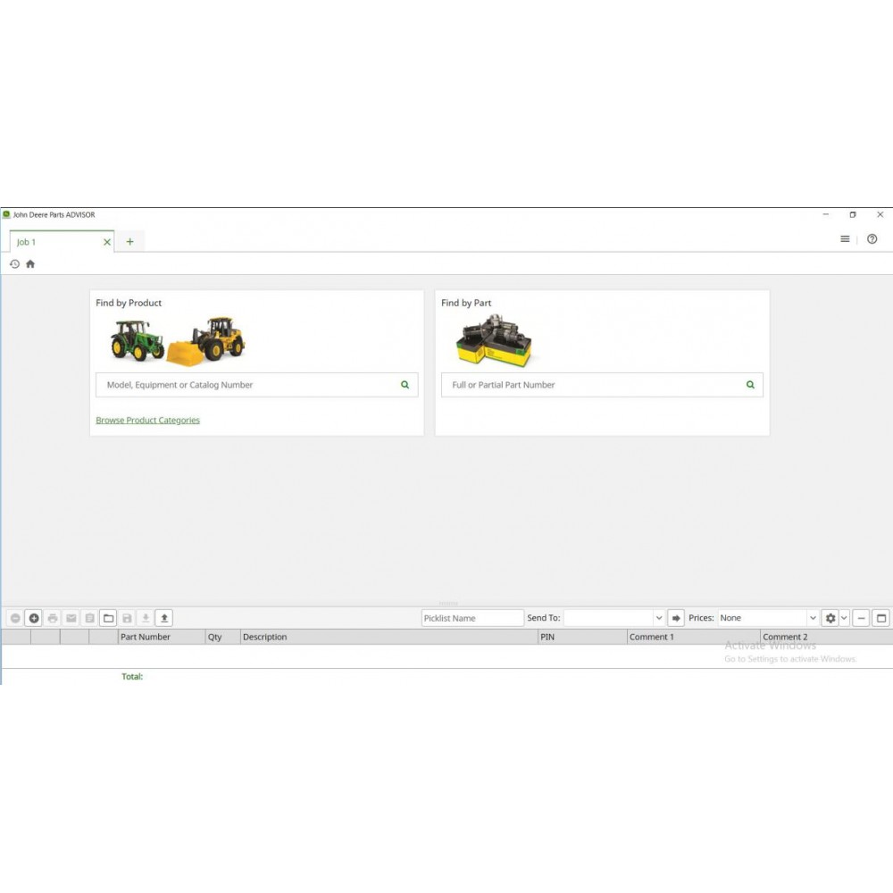Viewport: 893px width, 893px height.
Task: Click the add-part plus circle icon
Action: point(34,618)
